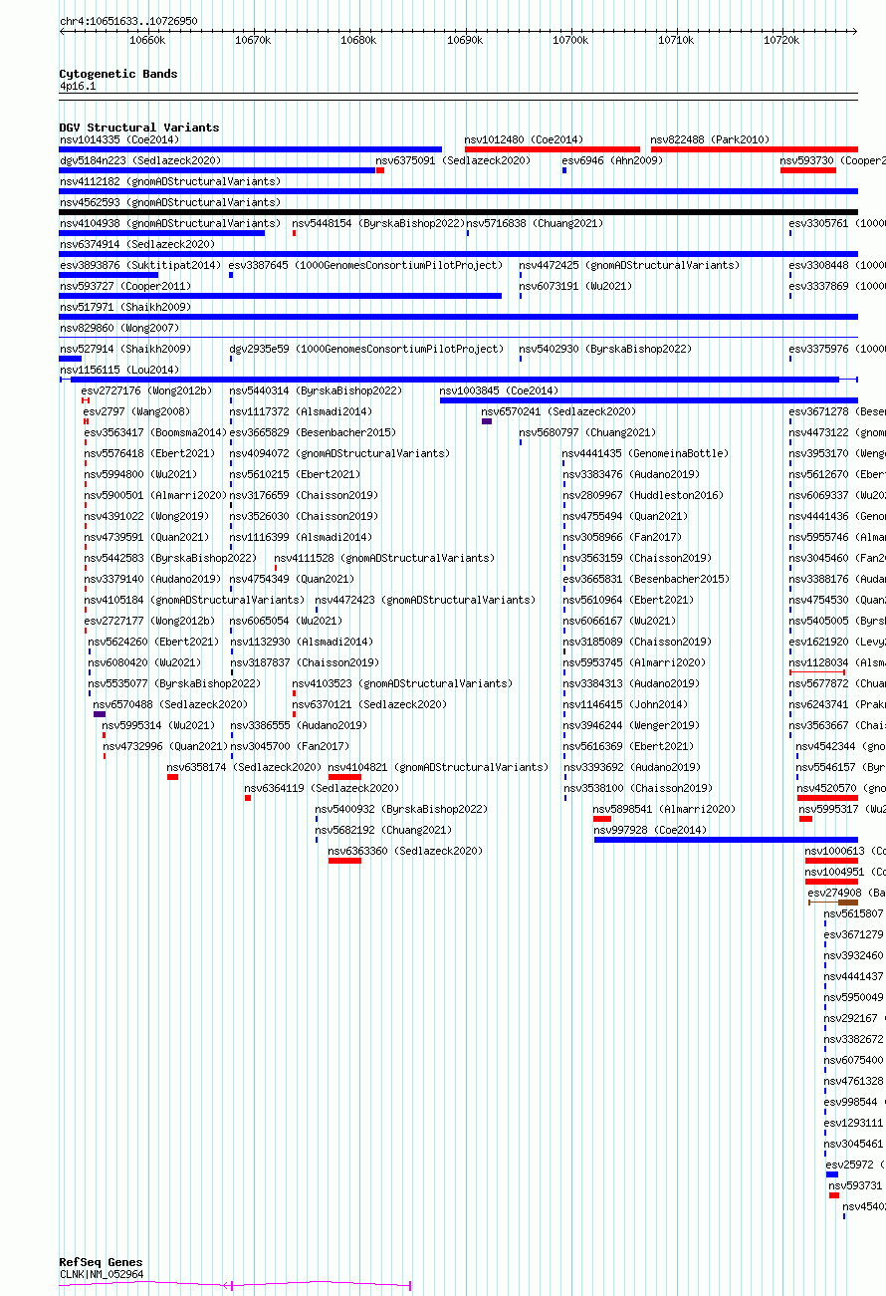886x1296 pixels.
Task: Click the chr4:10651633..10726950 region label
Action: [x=128, y=21]
